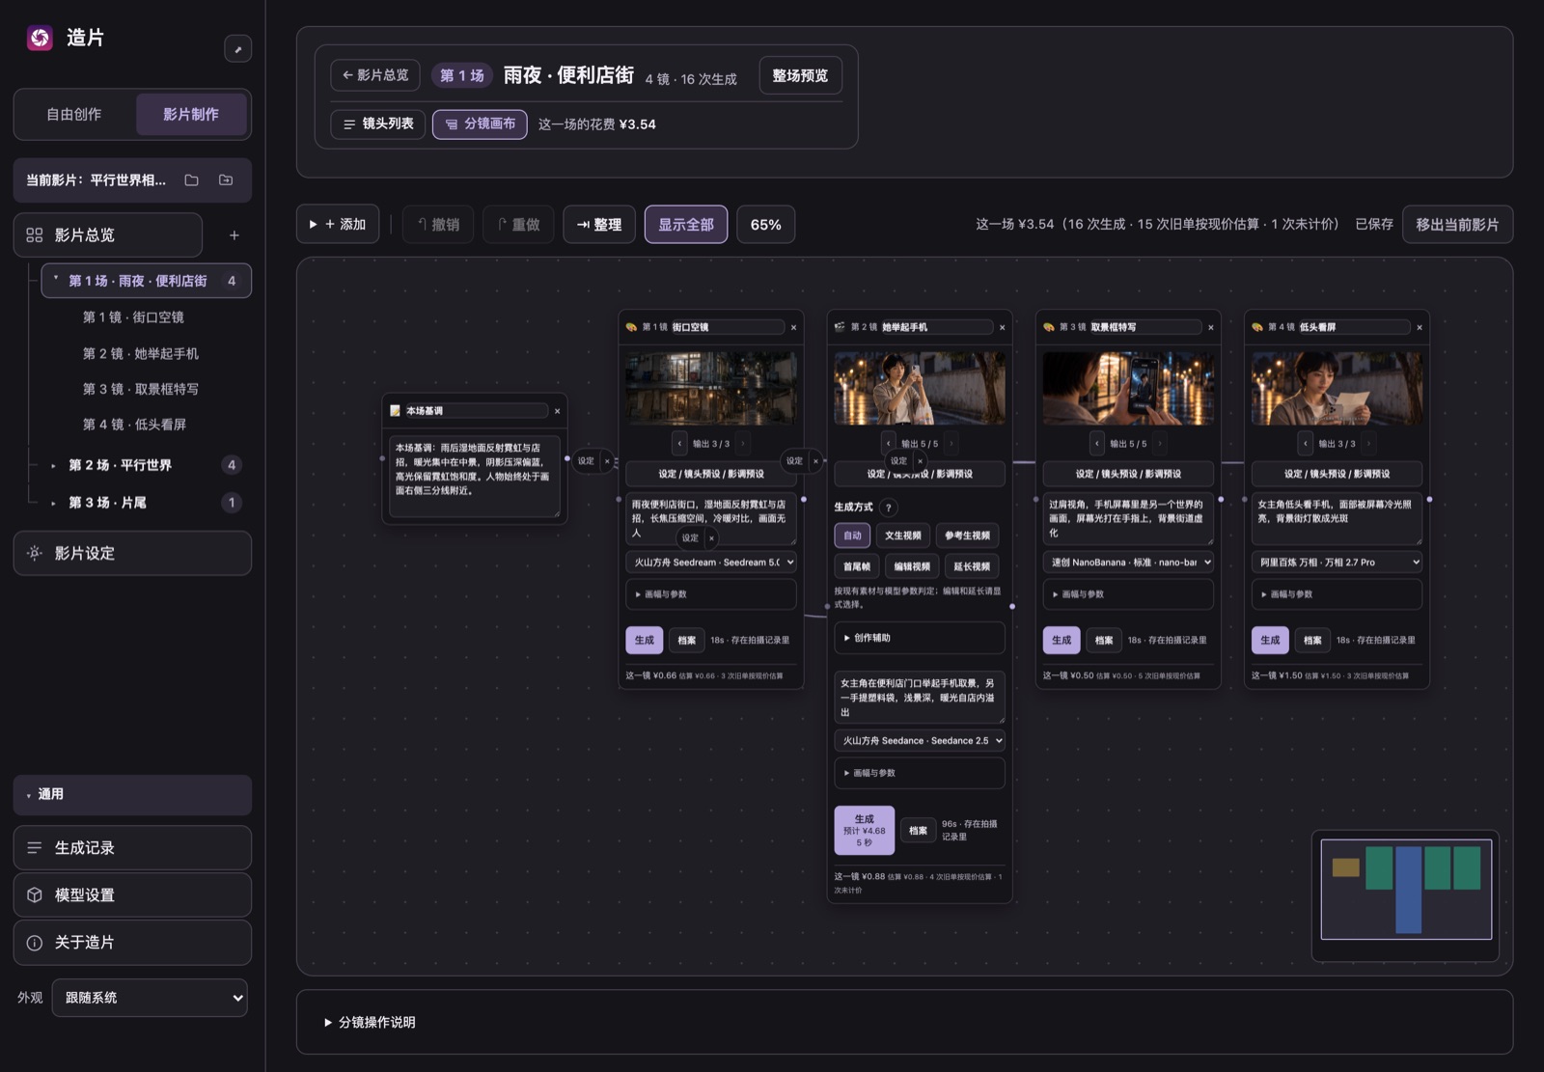Open the 生成方式 help question mark
1544x1072 pixels.
pos(888,508)
